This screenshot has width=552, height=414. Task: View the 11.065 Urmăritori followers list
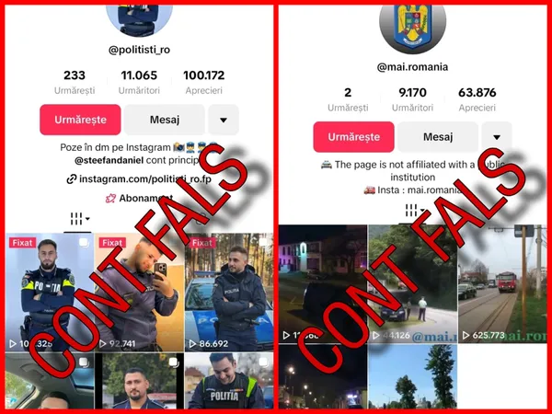point(139,83)
